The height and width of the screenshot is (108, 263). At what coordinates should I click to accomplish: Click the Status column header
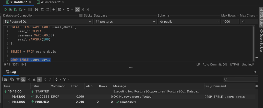click(x=40, y=86)
